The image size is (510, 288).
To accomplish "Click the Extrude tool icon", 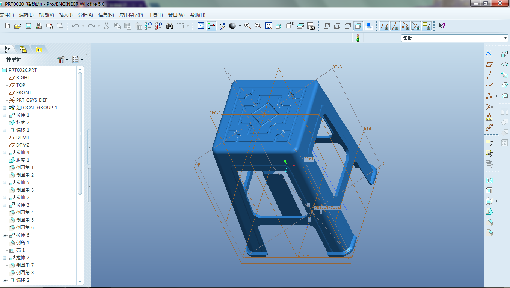I will click(x=504, y=54).
